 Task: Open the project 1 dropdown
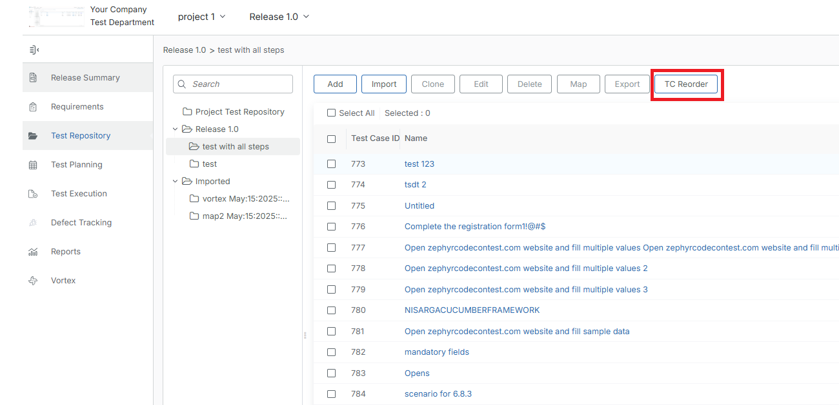[x=201, y=17]
